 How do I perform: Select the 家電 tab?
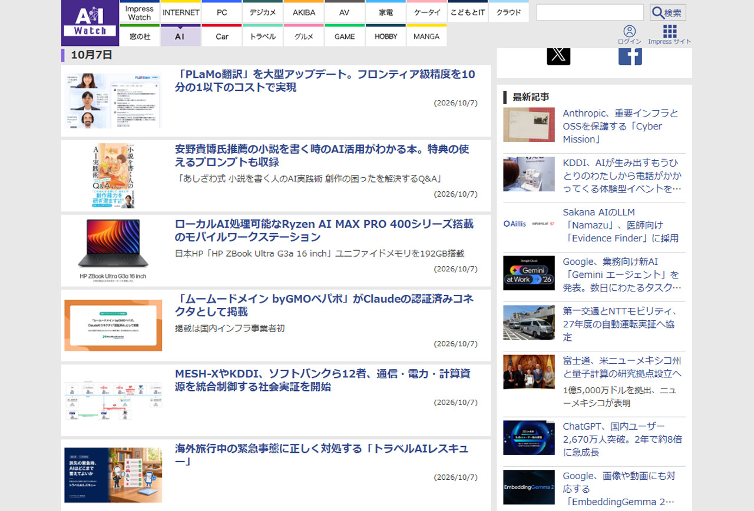pos(386,12)
